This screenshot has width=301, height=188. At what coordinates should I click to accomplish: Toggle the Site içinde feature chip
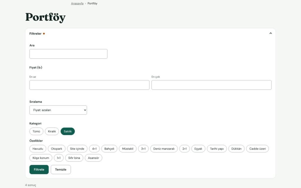click(77, 149)
